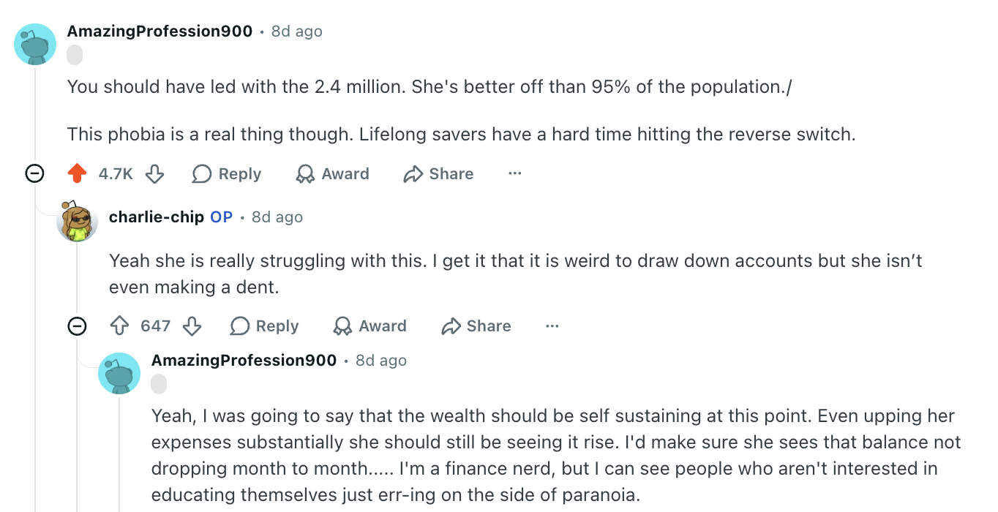998x512 pixels.
Task: Downvote charlie-chip's reply with 647 votes
Action: (192, 326)
